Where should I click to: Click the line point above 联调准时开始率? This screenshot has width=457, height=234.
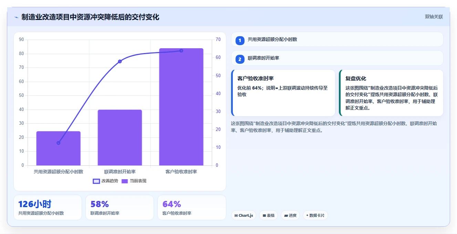[x=120, y=61]
